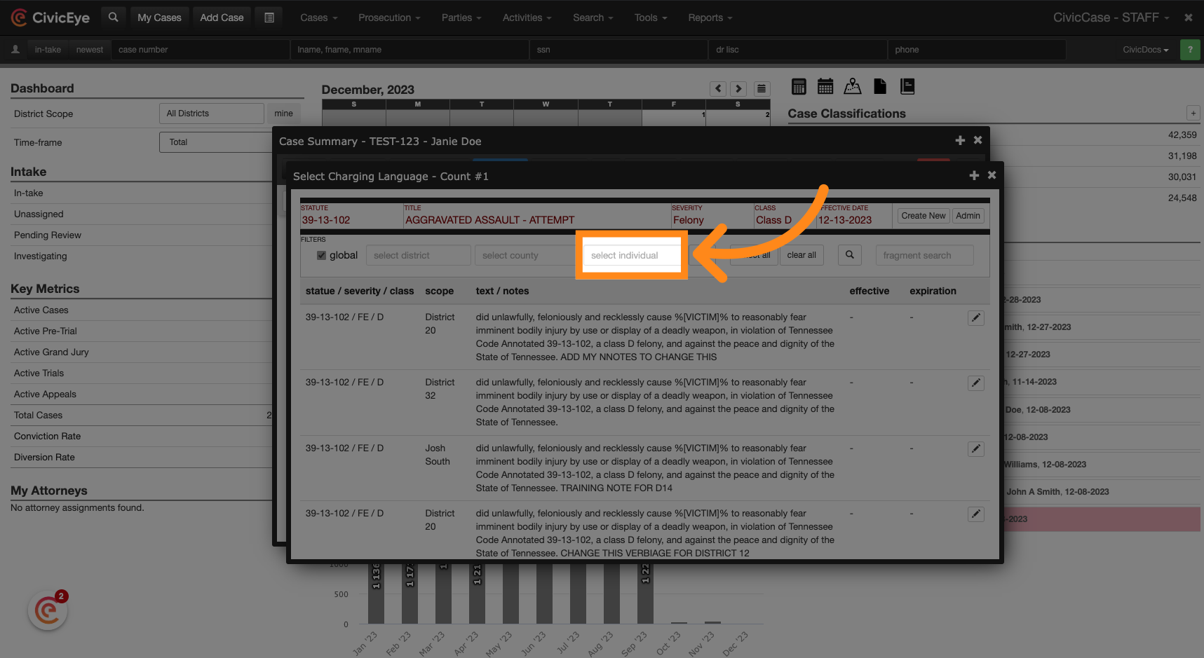
Task: Open the Cases menu dropdown
Action: [x=319, y=18]
